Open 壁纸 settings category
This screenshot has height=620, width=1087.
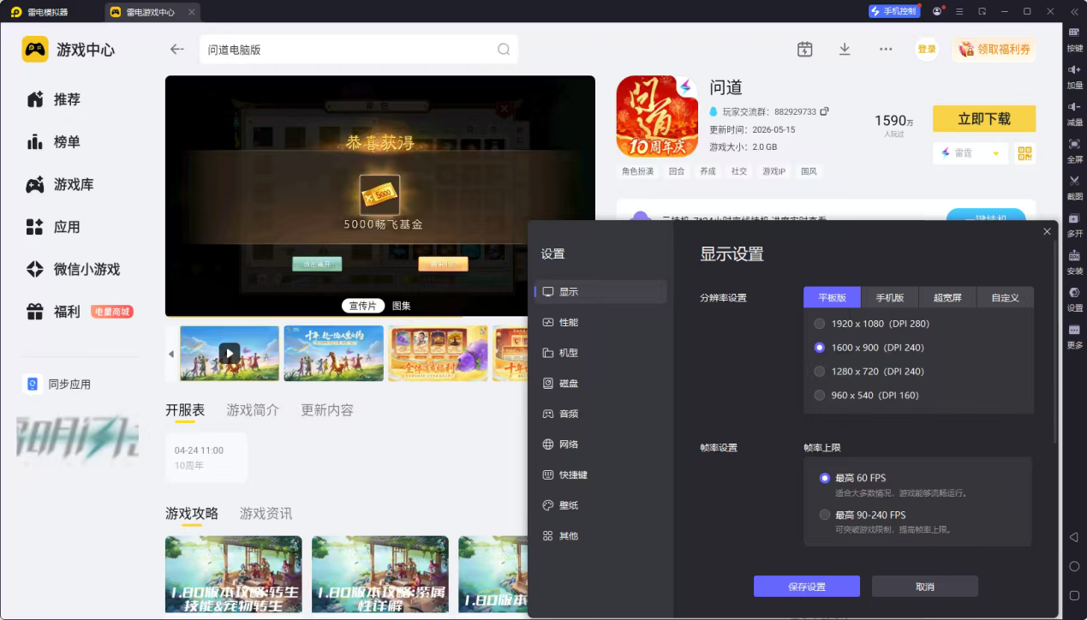click(x=600, y=505)
